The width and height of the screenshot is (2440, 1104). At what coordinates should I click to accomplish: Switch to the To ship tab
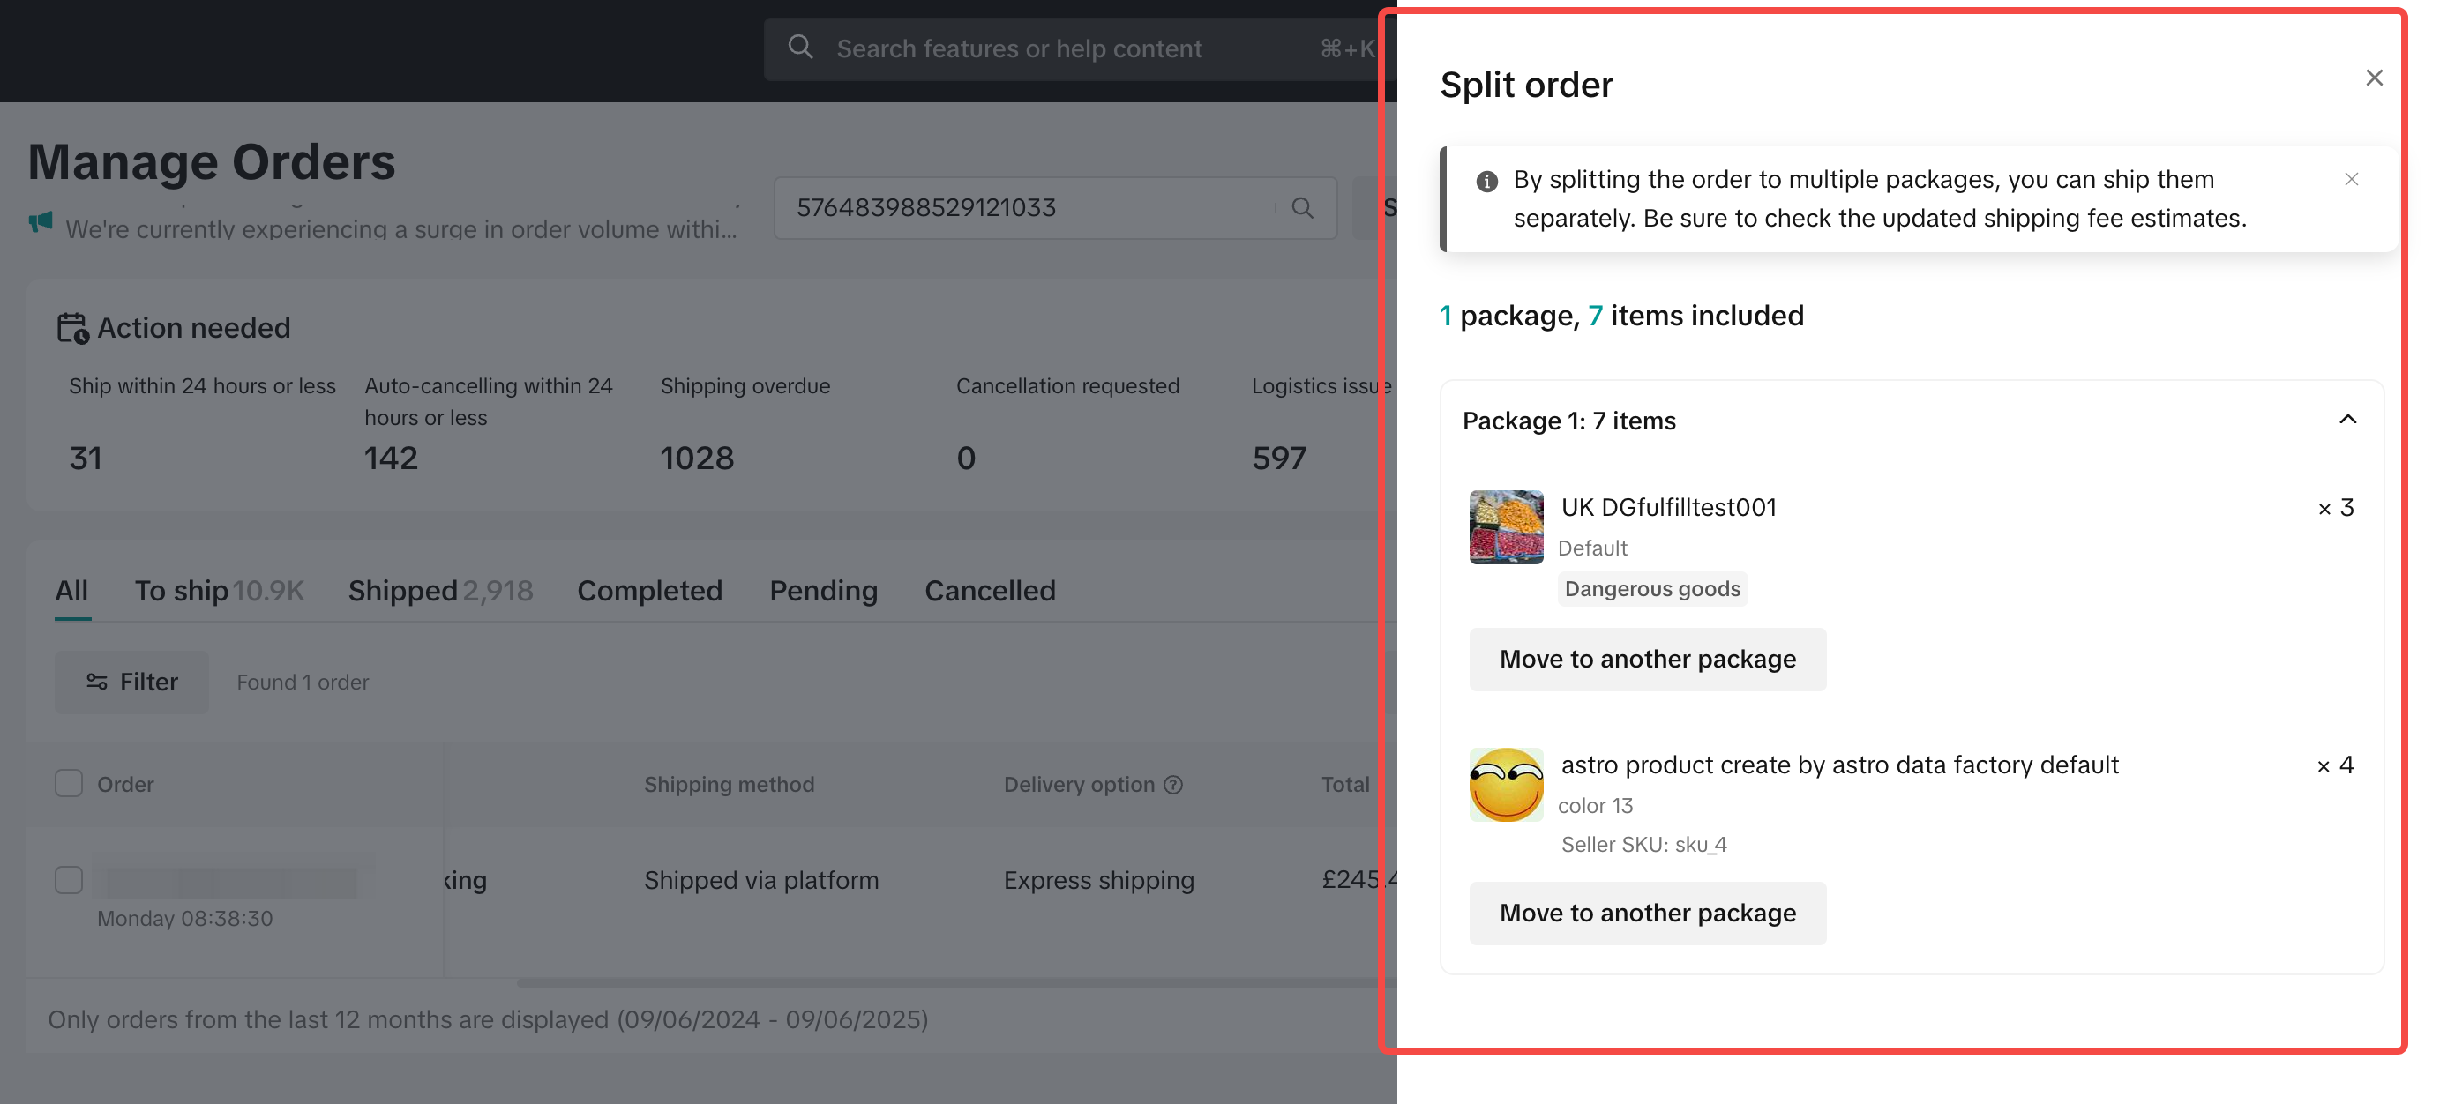click(x=219, y=591)
